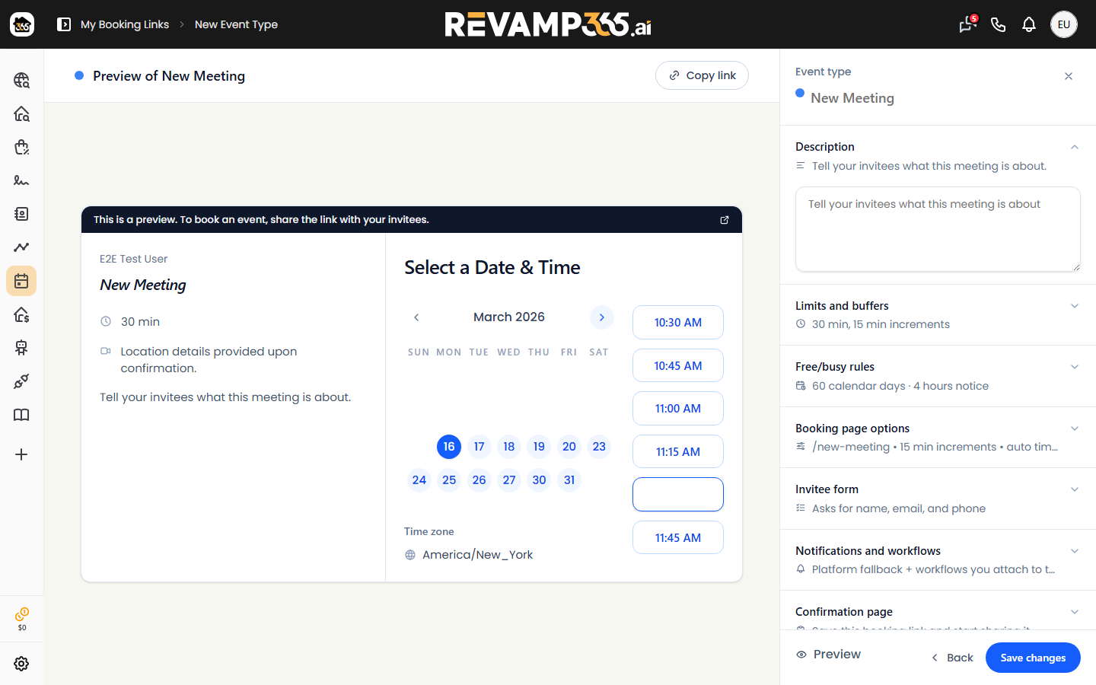Select the 11:00 AM time slot
The width and height of the screenshot is (1096, 685).
678,409
